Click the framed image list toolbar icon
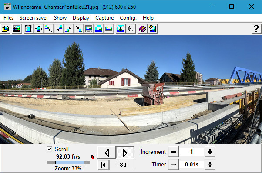This screenshot has height=173, width=262. [29, 29]
